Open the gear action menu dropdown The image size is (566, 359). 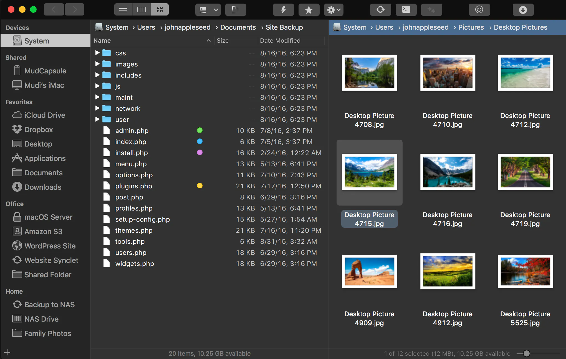click(x=334, y=10)
